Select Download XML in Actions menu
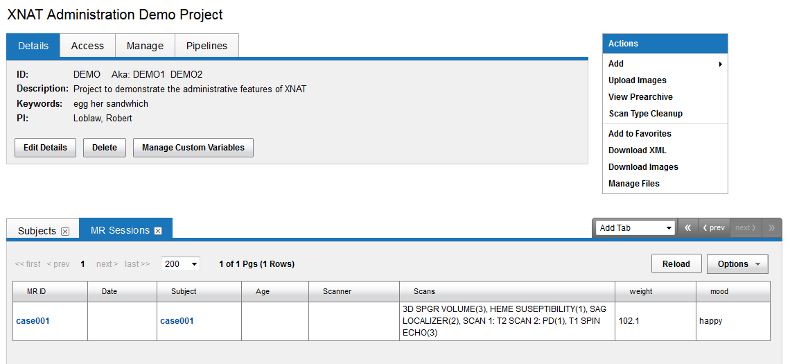This screenshot has height=364, width=790. [637, 150]
